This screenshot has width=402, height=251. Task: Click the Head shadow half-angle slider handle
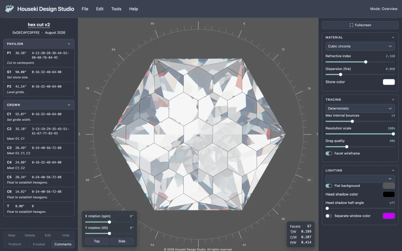tap(327, 208)
